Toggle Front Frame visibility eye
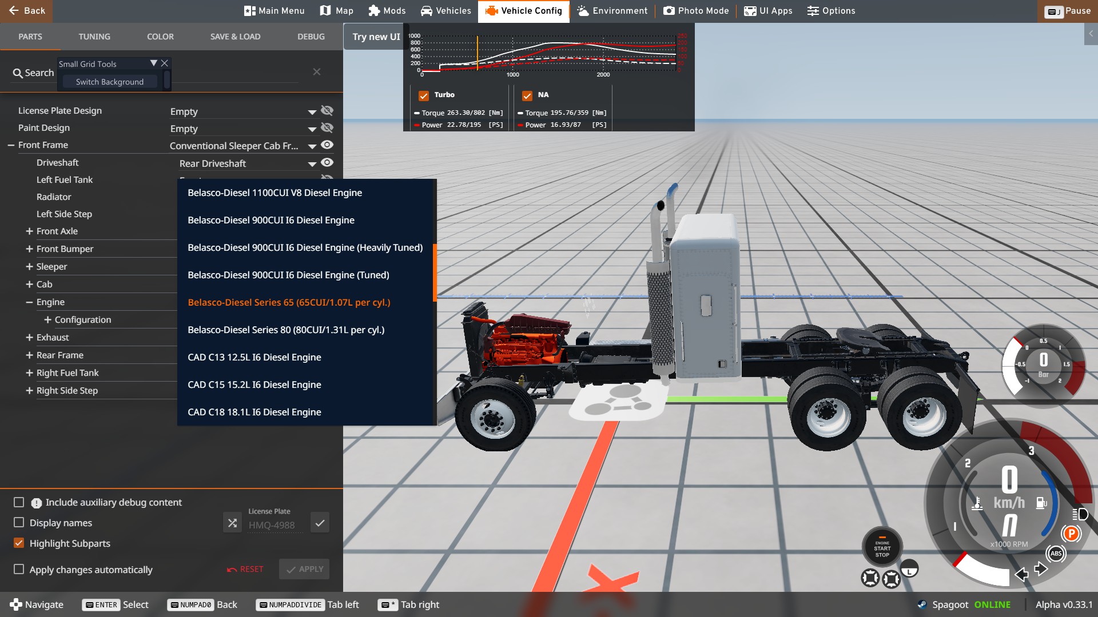The width and height of the screenshot is (1098, 617). [327, 145]
